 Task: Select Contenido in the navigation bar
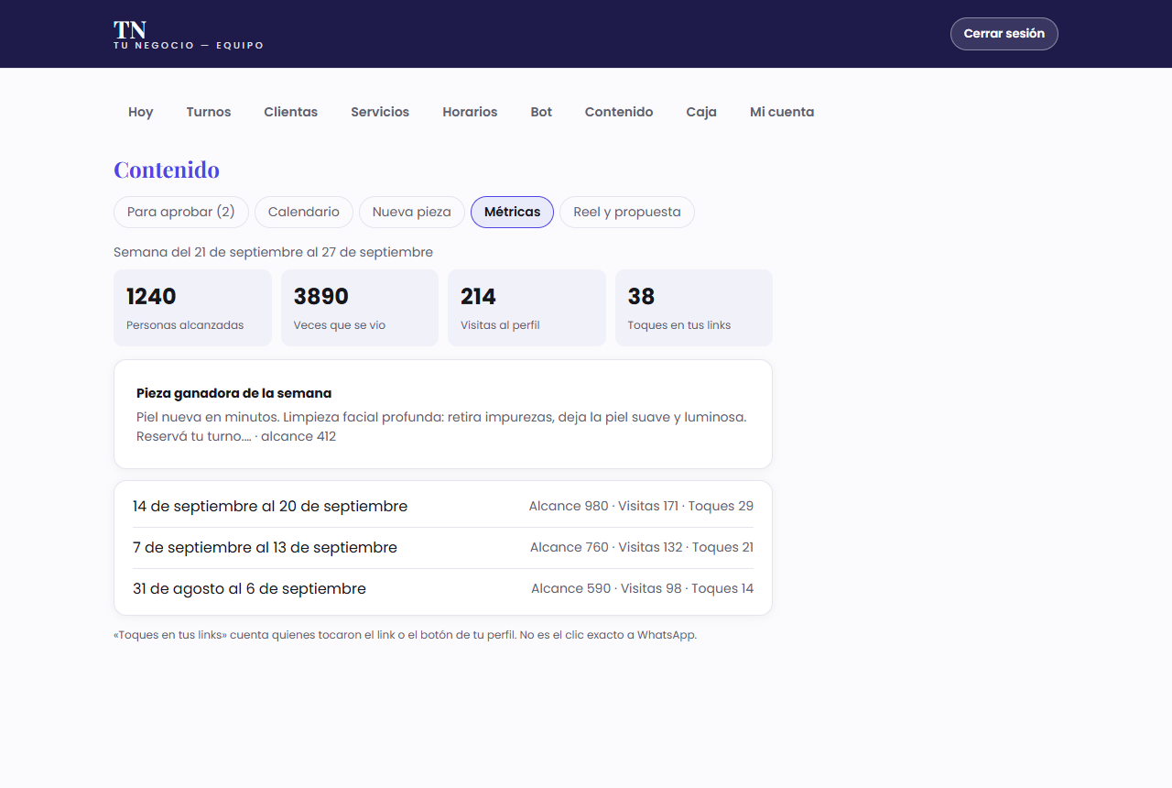point(619,112)
